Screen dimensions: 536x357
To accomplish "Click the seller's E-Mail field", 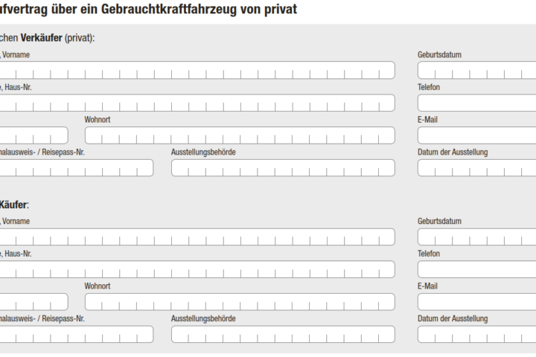I will pos(476,135).
